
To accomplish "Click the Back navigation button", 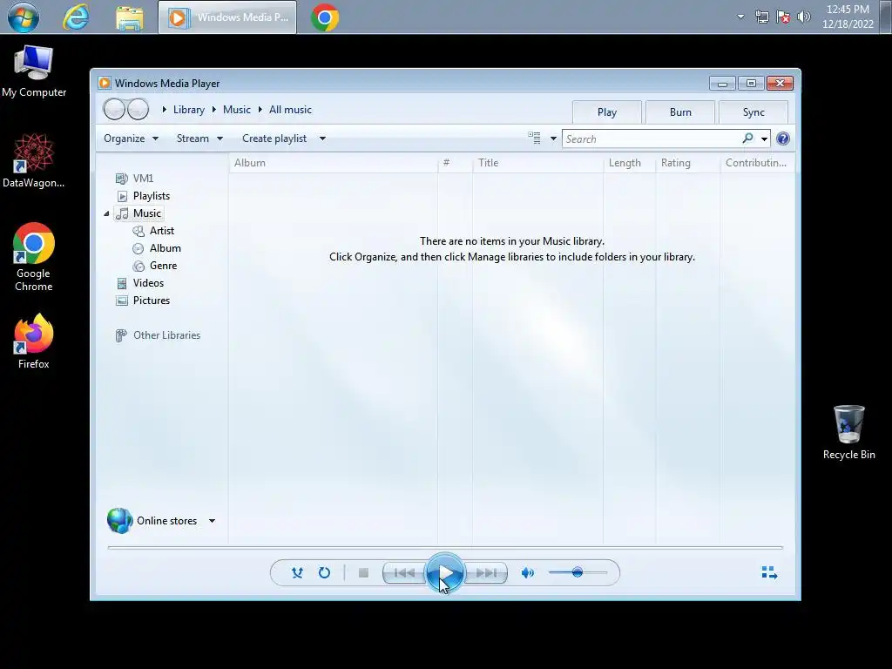I will click(x=114, y=109).
